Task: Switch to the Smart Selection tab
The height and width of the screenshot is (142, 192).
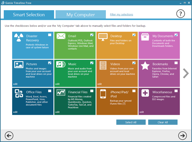Action: [29, 15]
